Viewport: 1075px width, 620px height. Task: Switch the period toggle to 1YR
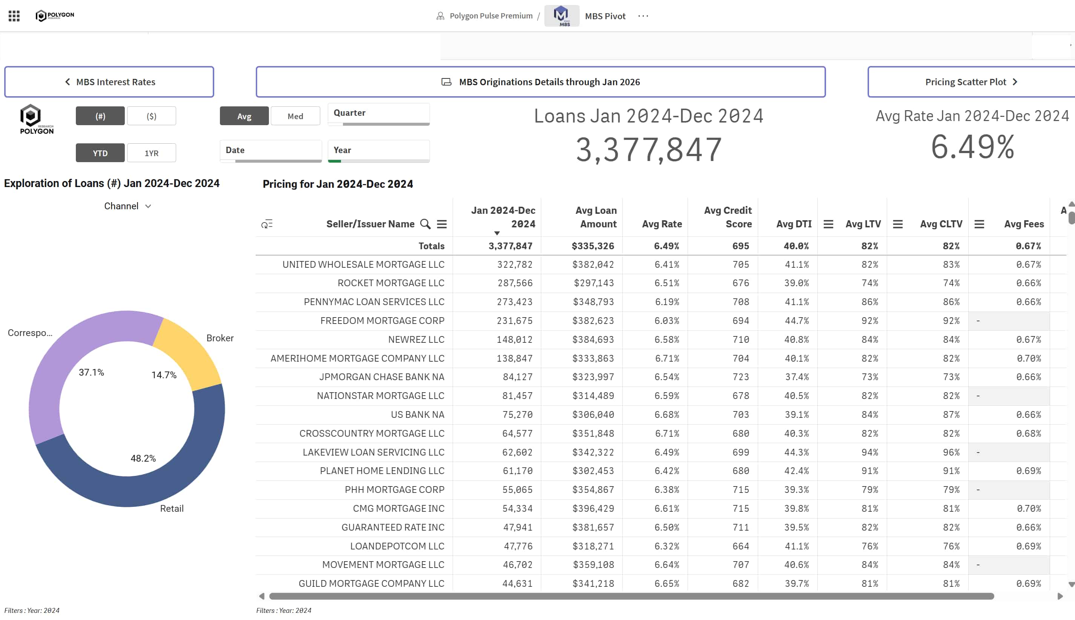151,152
